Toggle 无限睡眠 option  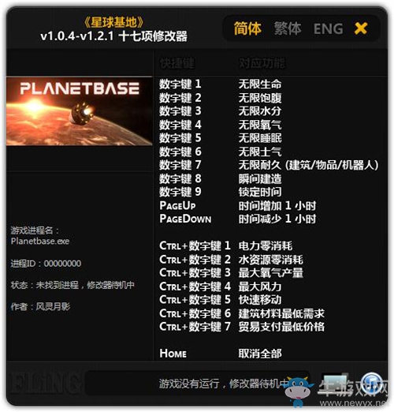point(260,138)
